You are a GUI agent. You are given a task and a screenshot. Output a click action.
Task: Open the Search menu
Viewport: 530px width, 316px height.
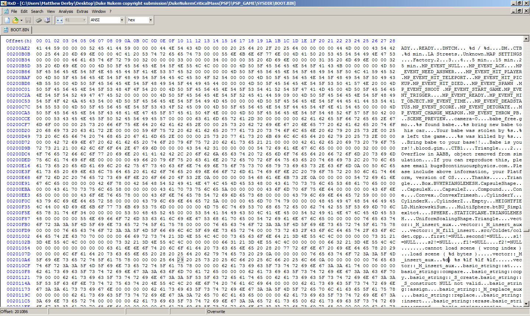pos(37,11)
